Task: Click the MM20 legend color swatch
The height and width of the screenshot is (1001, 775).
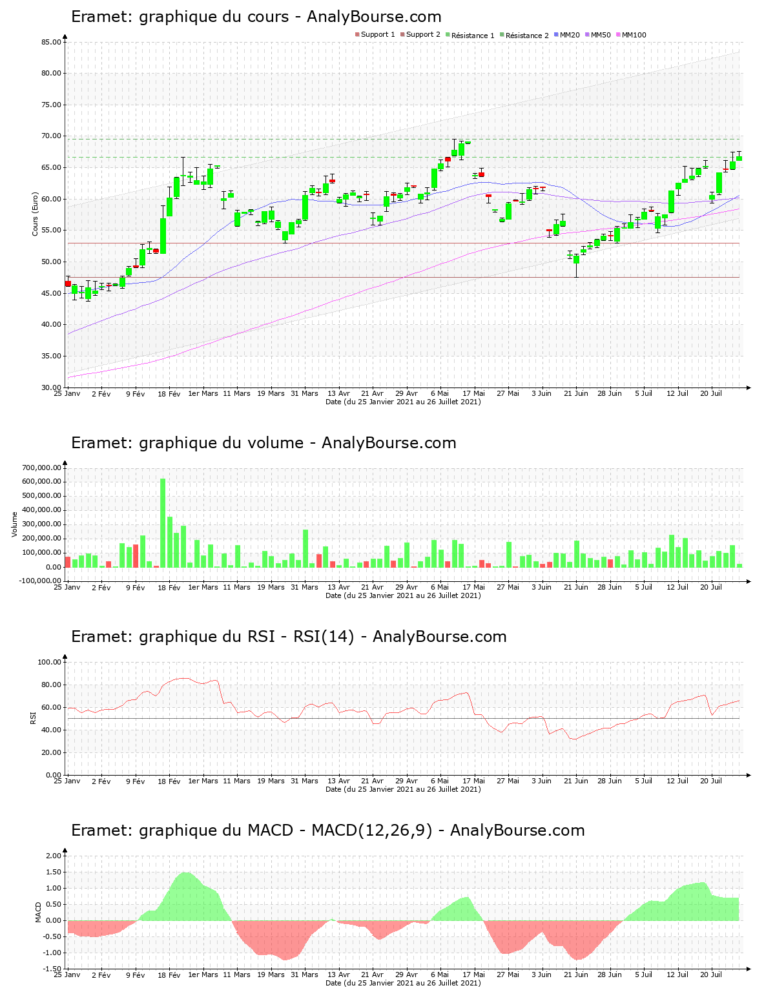Action: point(556,35)
